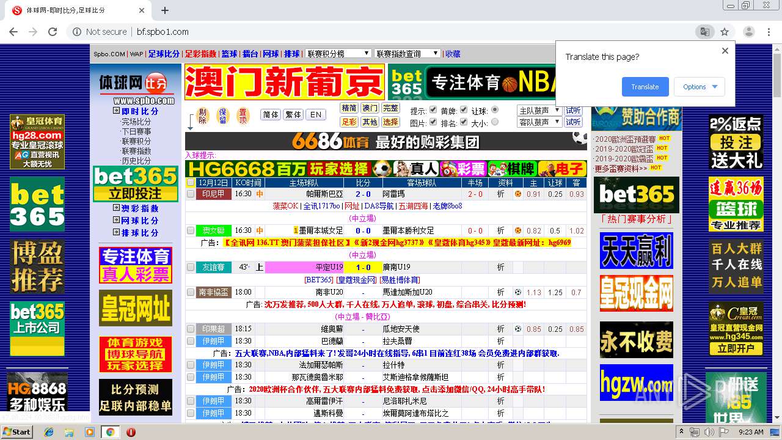Open the 客队鼓声 sound dropdown
Image resolution: width=782 pixels, height=440 pixels.
click(x=539, y=122)
